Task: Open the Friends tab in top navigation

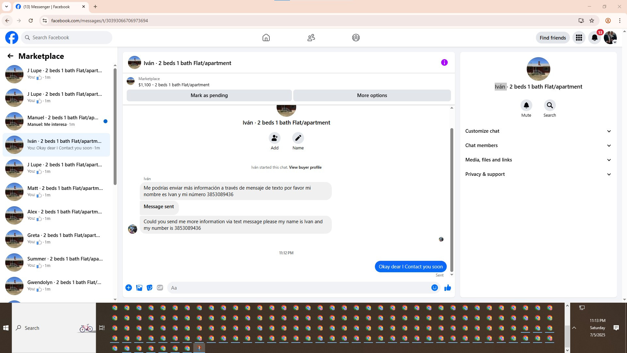Action: click(311, 38)
